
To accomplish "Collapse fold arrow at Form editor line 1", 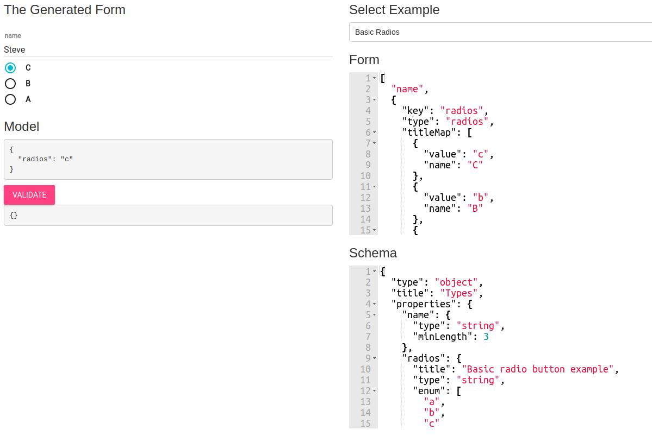I will 375,78.
